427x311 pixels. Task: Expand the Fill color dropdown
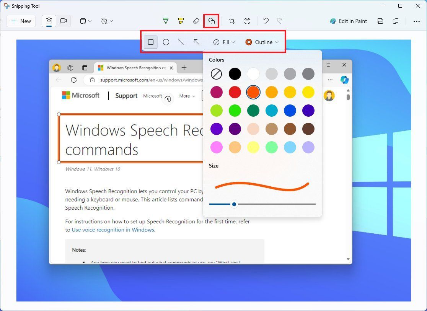click(x=224, y=42)
